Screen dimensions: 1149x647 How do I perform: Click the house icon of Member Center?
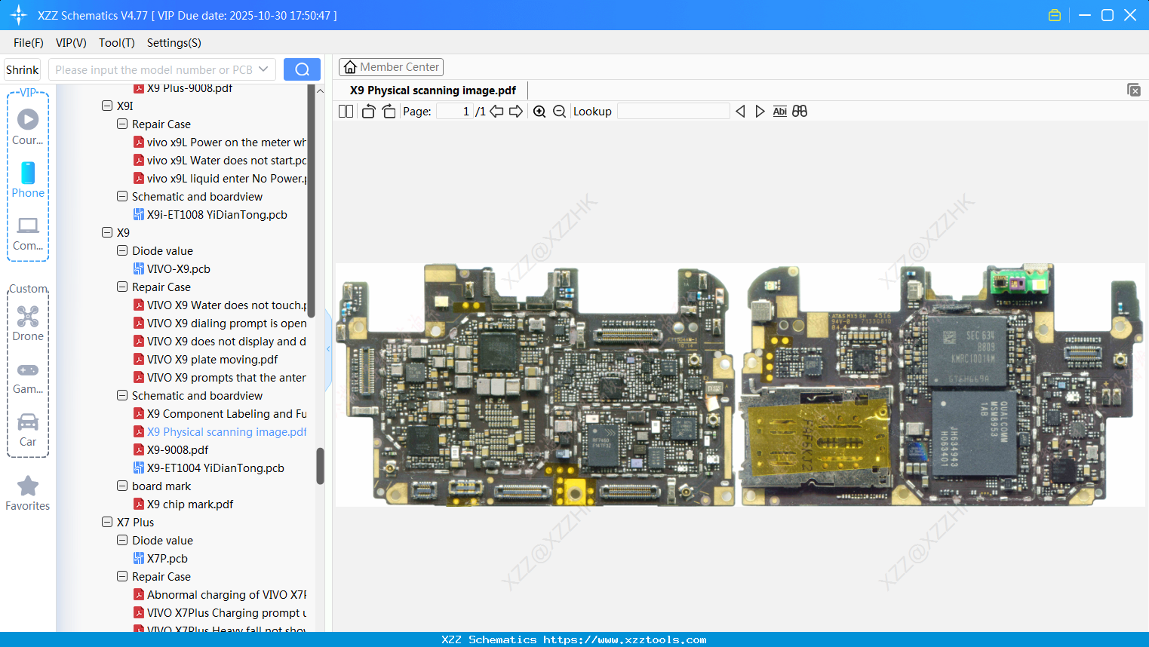pyautogui.click(x=350, y=67)
